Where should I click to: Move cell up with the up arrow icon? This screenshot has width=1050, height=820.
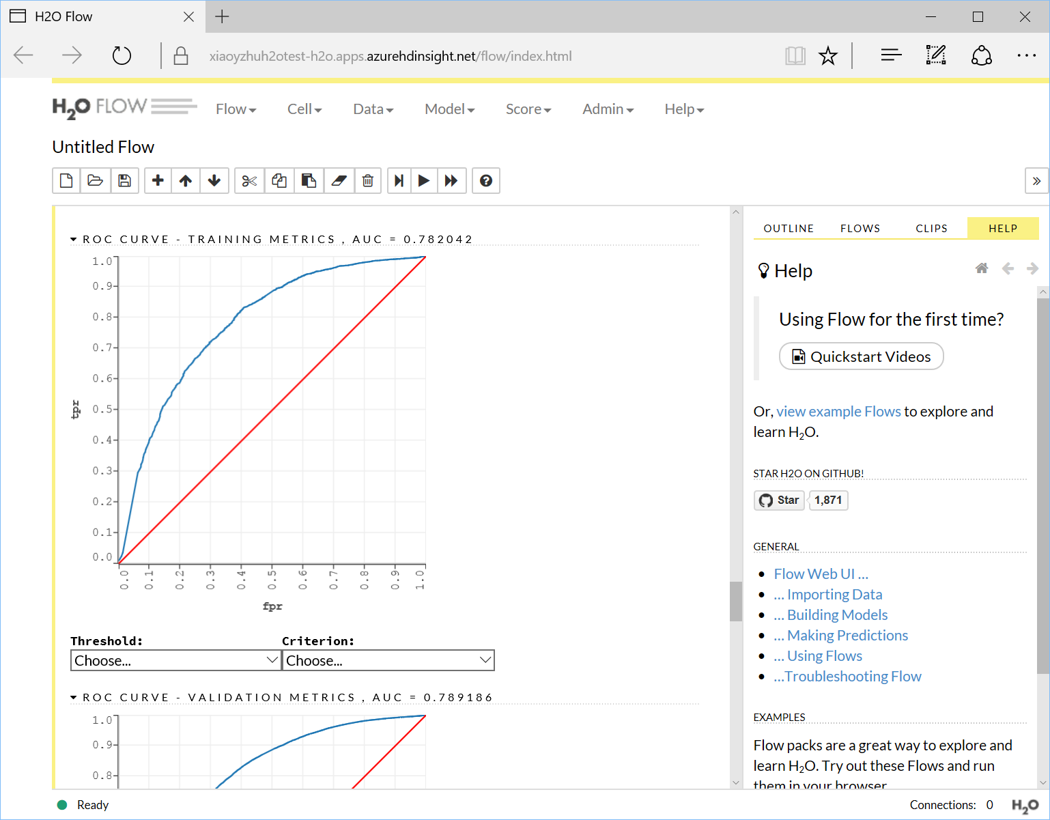pyautogui.click(x=186, y=181)
